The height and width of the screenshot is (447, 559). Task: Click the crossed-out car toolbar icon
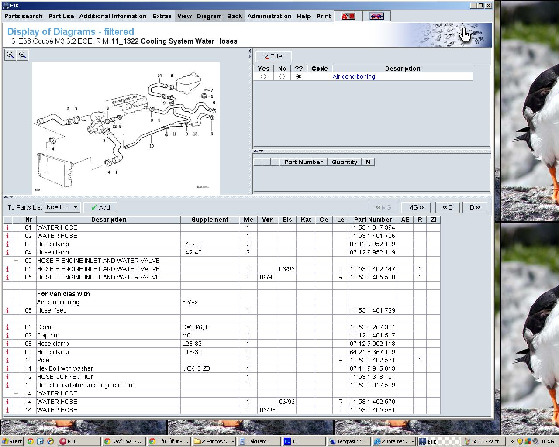click(x=376, y=16)
